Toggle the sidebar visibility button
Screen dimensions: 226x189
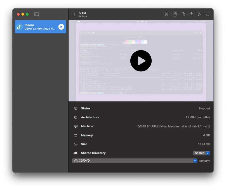(x=37, y=14)
